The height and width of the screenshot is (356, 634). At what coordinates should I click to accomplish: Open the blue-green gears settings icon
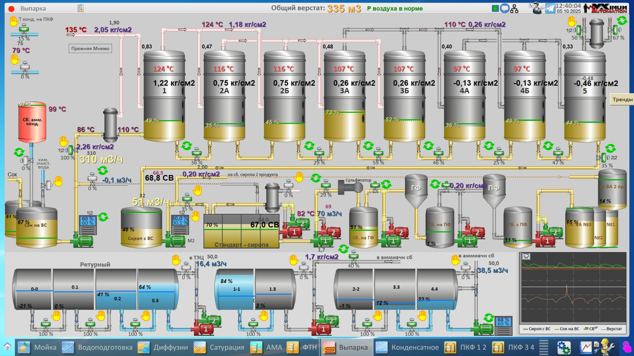pos(563,347)
